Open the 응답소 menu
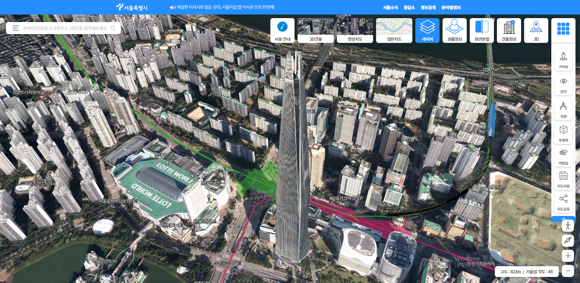This screenshot has height=283, width=580. 409,8
